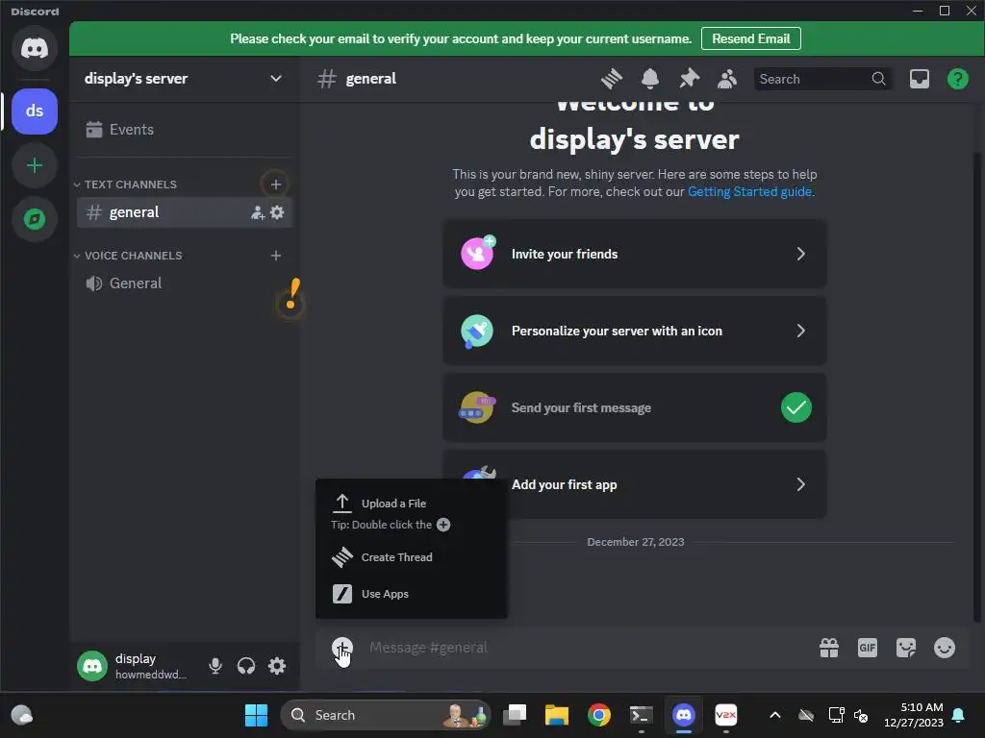Open the GIF picker

[x=868, y=648]
